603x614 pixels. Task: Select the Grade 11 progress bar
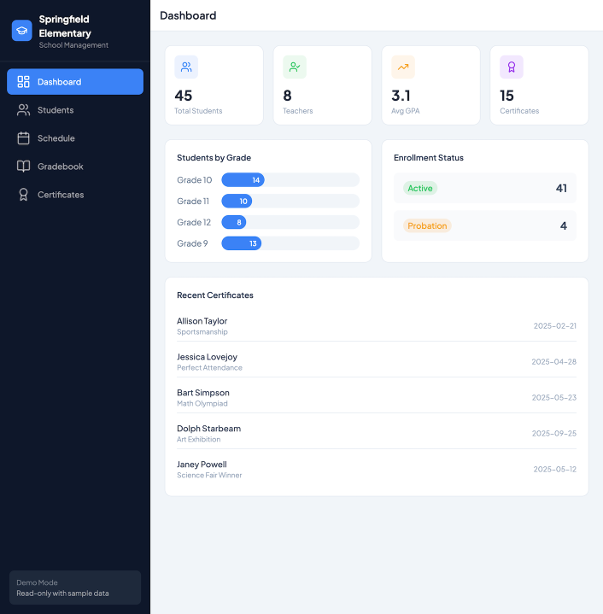coord(290,202)
